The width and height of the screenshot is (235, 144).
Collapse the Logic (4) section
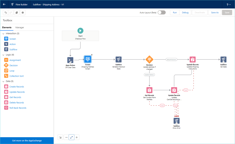[x=3, y=55]
